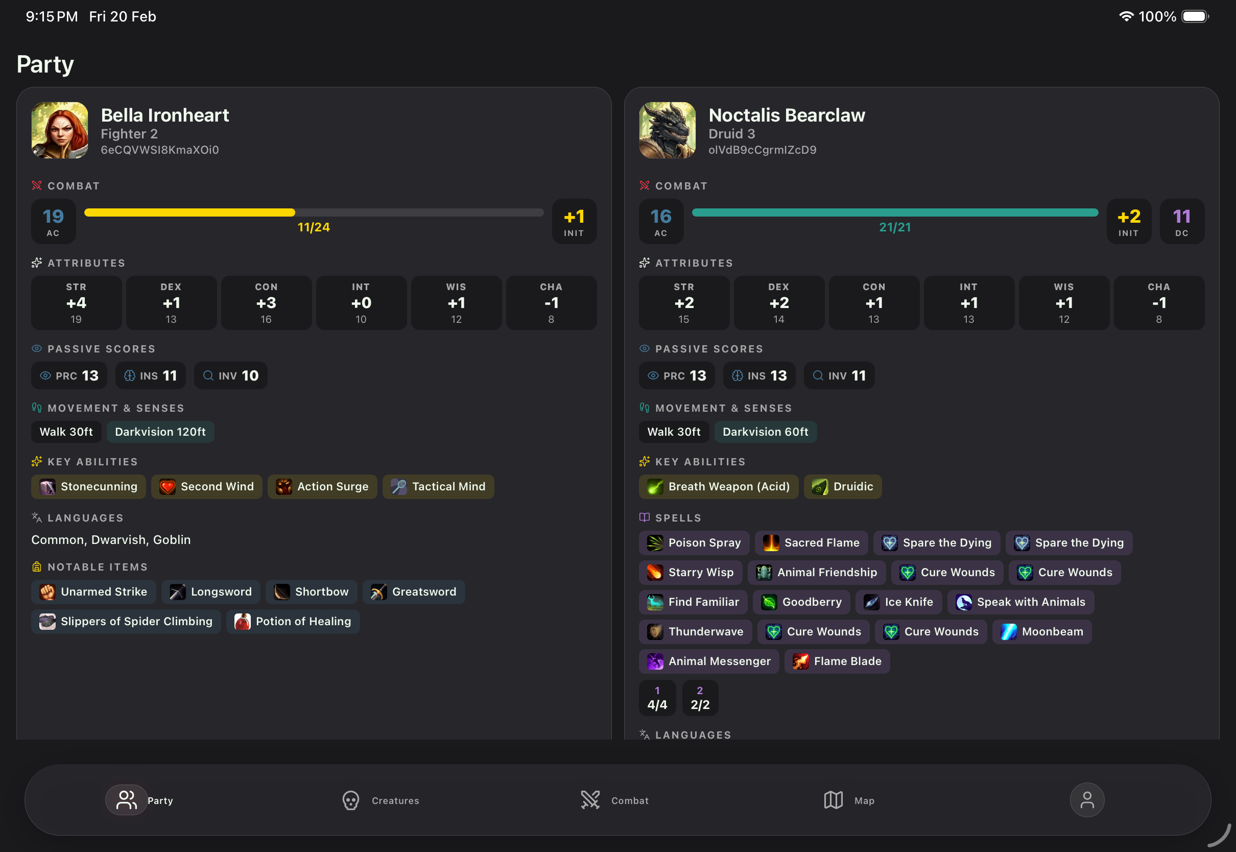Viewport: 1236px width, 852px height.
Task: Tap Breath Weapon (Acid) ability icon
Action: [x=655, y=487]
